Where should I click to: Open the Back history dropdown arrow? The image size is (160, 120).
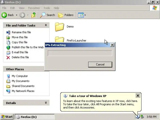16,15
